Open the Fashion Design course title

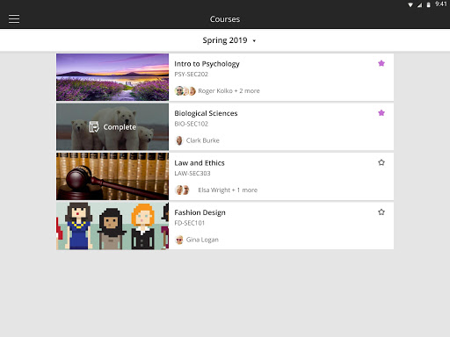point(200,212)
